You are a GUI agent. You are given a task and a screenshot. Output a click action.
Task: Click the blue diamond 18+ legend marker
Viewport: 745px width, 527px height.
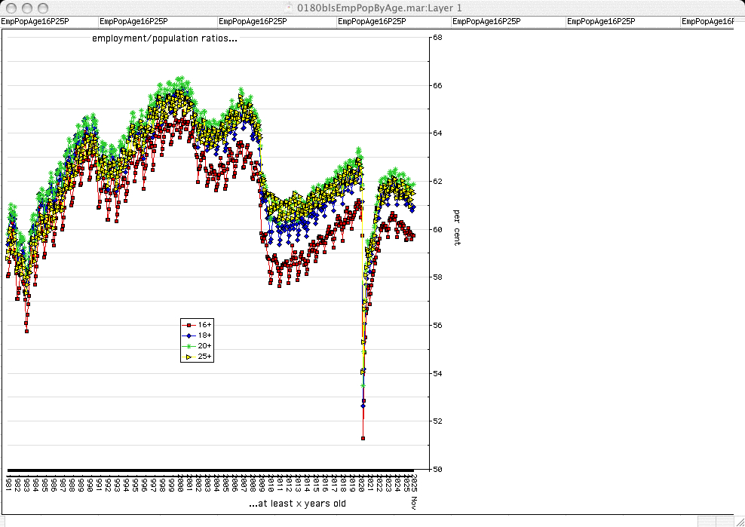click(x=189, y=336)
